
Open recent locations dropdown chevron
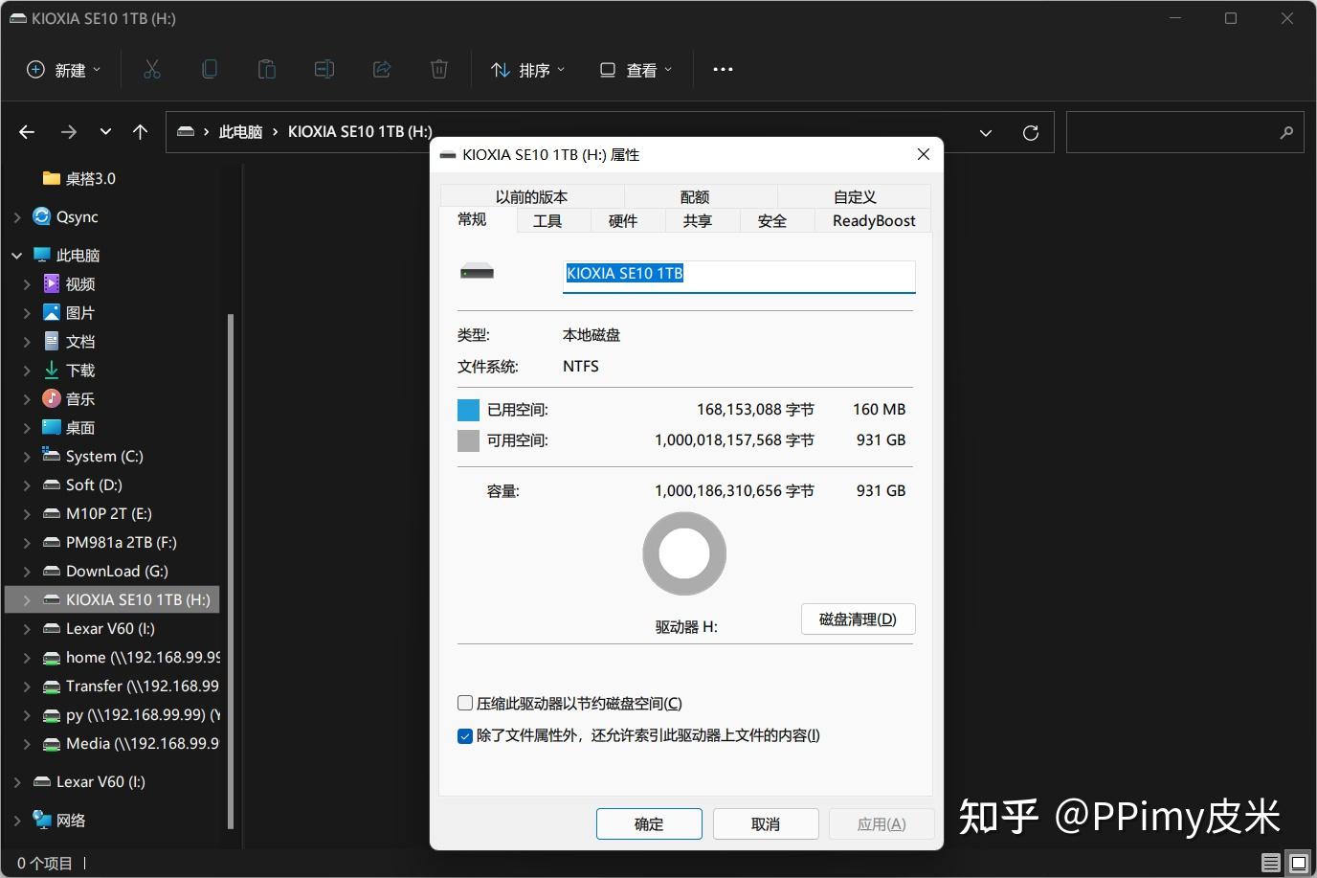click(105, 132)
